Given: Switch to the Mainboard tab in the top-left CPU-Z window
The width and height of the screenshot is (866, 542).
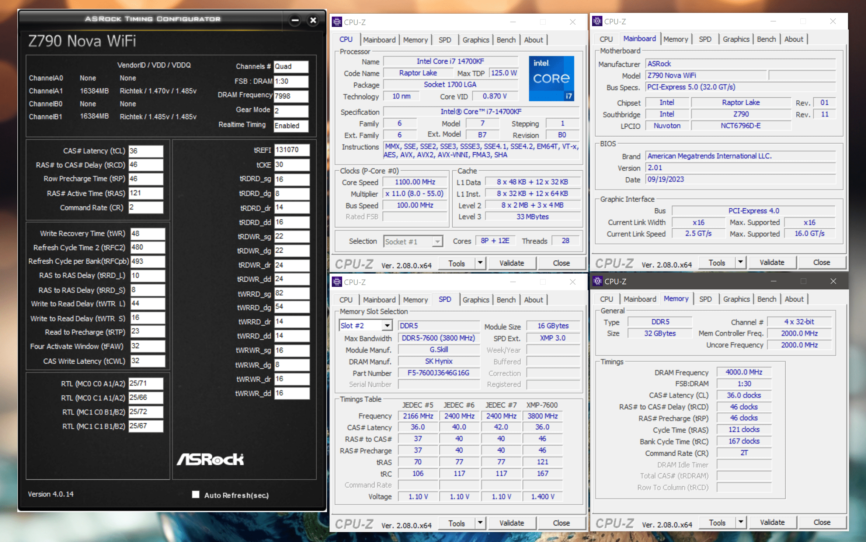Looking at the screenshot, I should [x=379, y=40].
